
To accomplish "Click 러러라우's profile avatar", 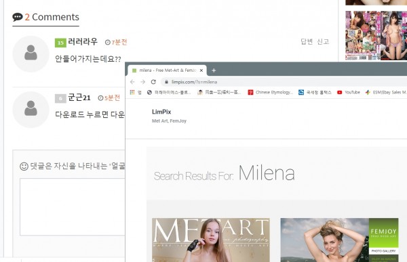I will tap(31, 54).
